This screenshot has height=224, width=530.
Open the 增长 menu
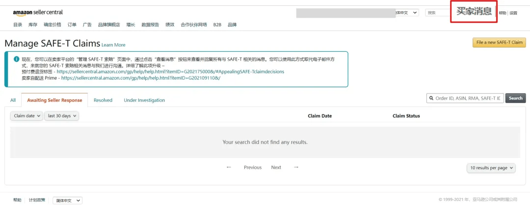131,24
